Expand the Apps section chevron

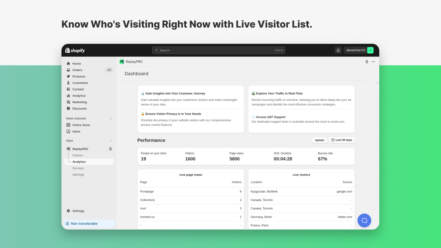click(x=111, y=141)
